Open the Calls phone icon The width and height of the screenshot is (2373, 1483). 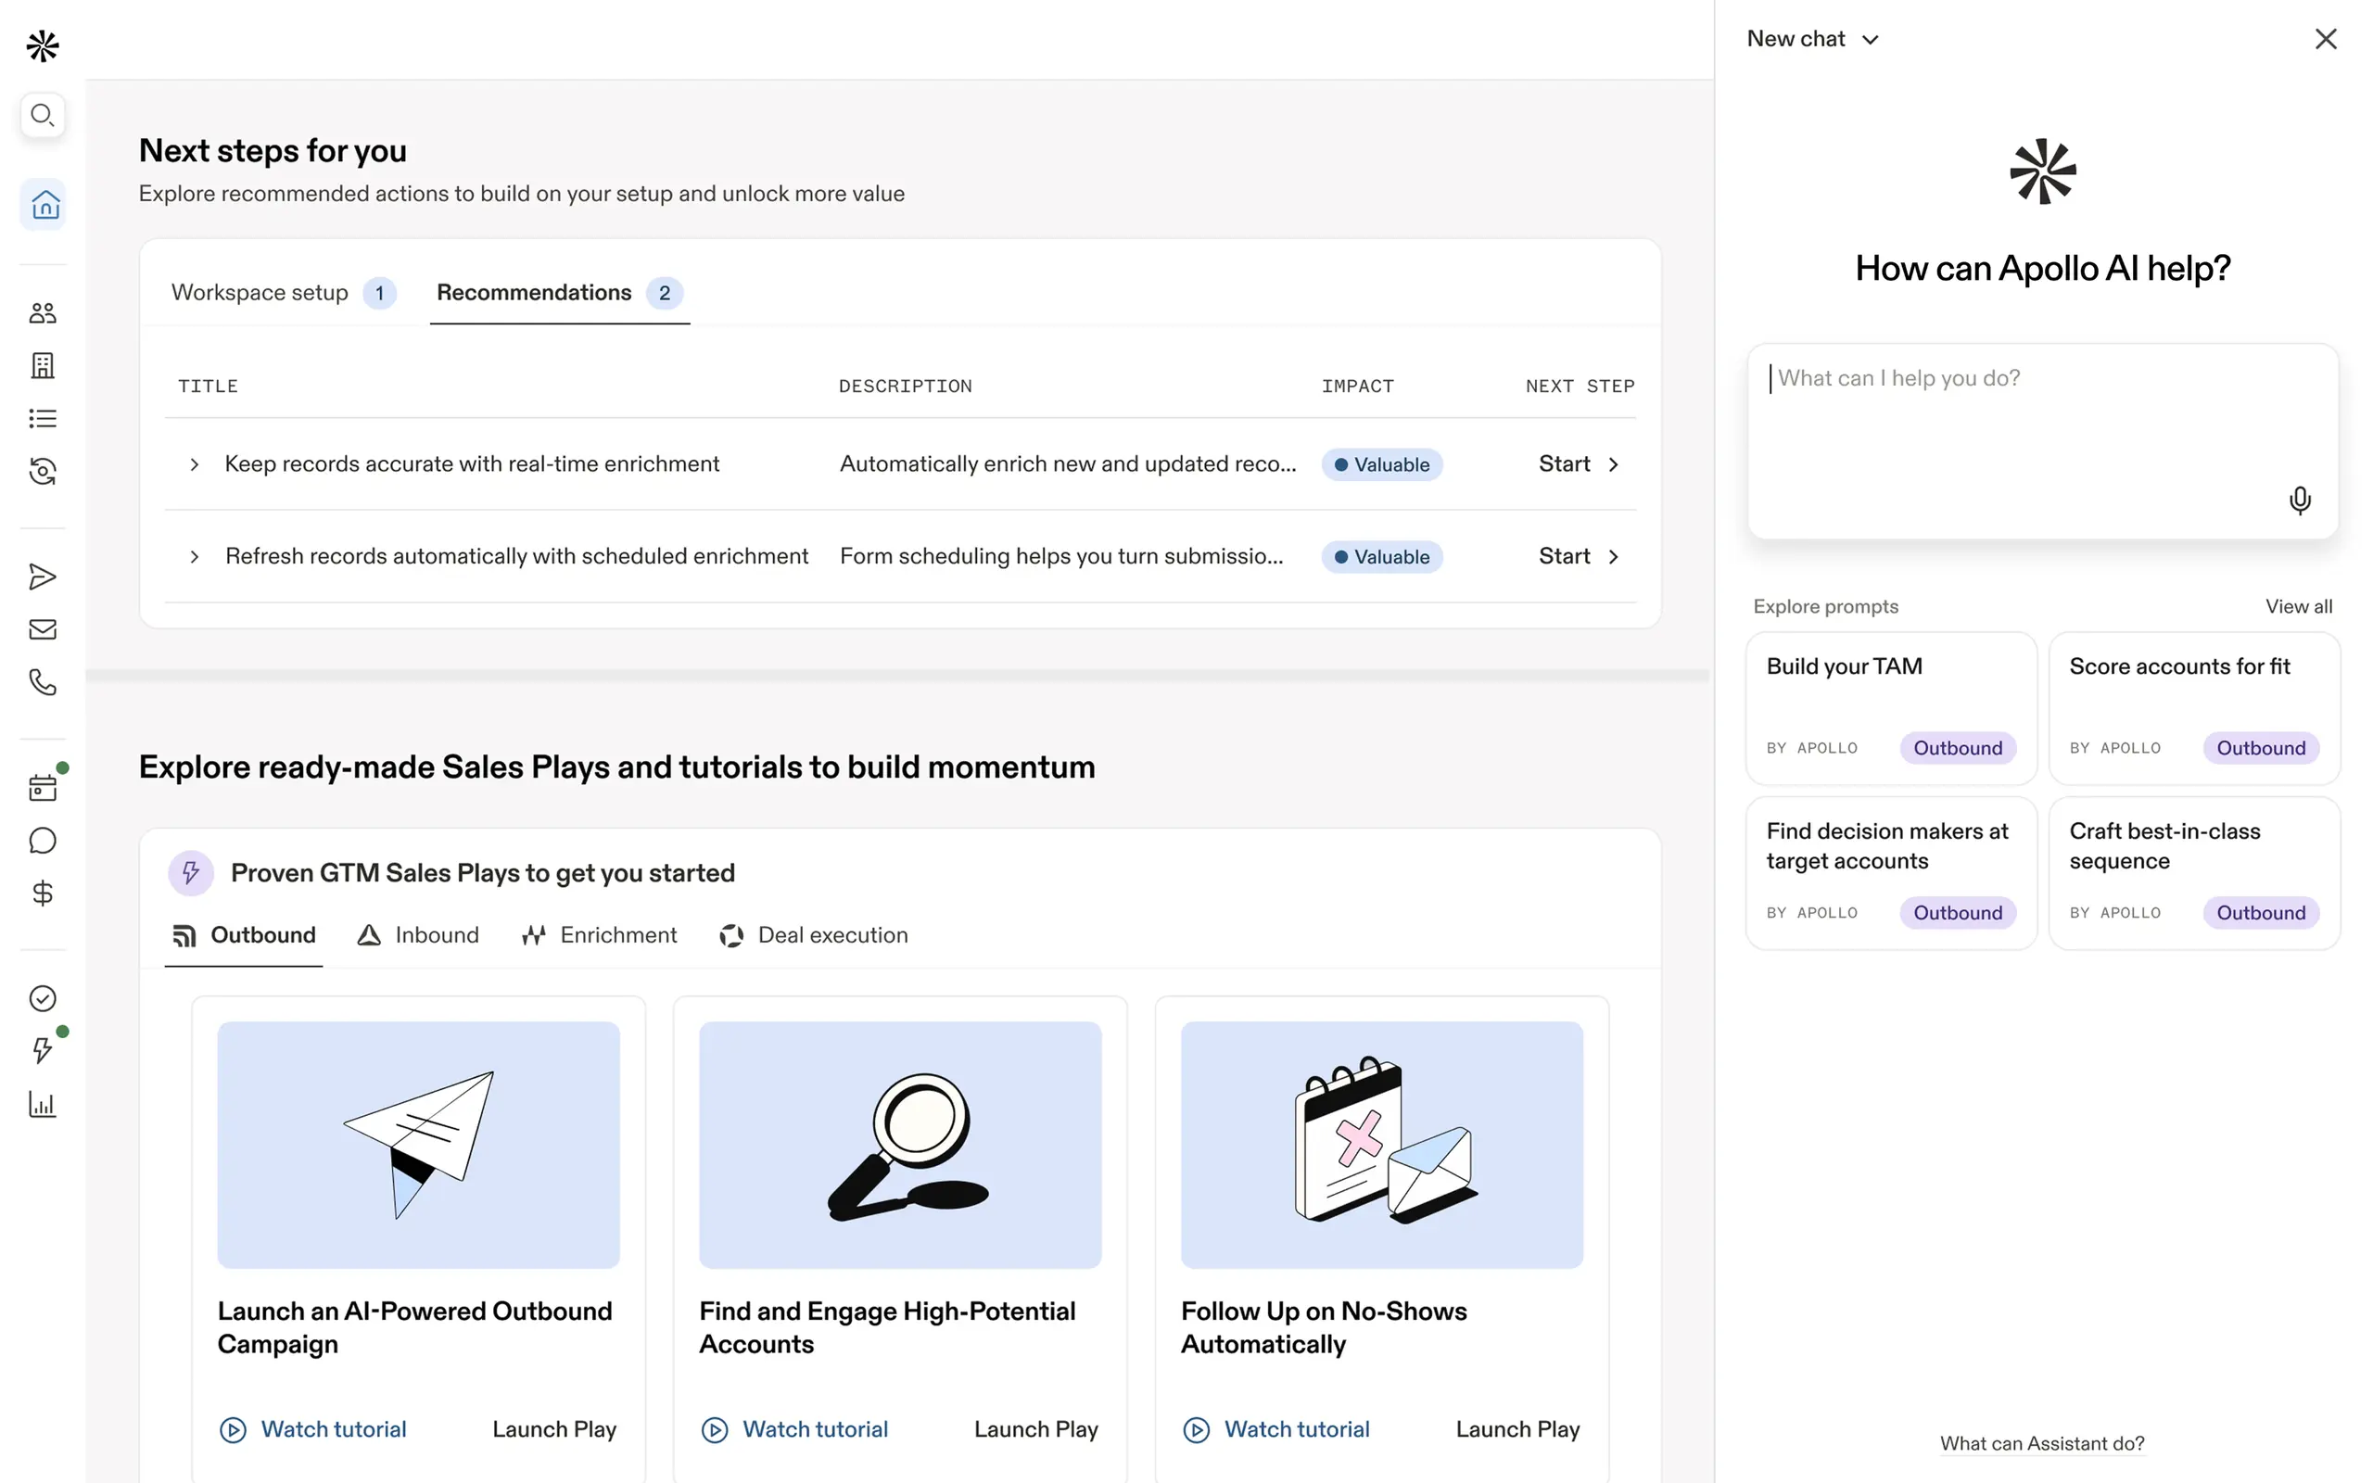(42, 683)
